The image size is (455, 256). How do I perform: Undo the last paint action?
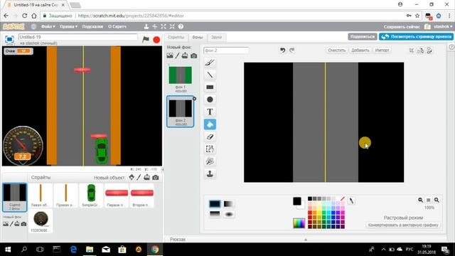click(283, 50)
